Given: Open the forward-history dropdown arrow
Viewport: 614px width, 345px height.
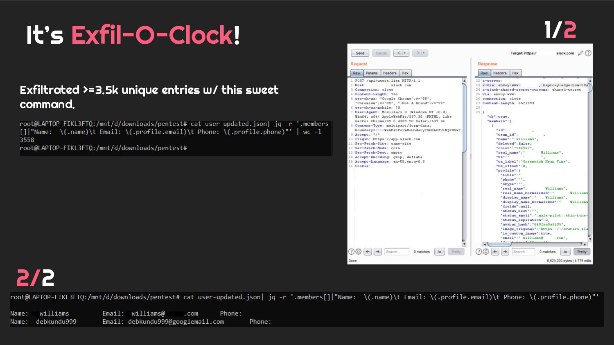Looking at the screenshot, I should [x=424, y=53].
